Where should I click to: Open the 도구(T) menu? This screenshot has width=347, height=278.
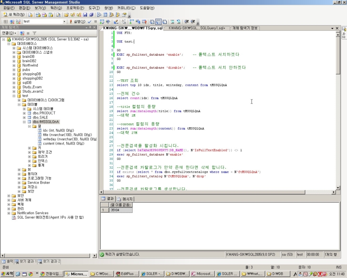(x=94, y=8)
